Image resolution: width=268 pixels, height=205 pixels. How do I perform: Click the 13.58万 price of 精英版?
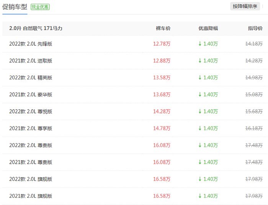[x=162, y=77]
